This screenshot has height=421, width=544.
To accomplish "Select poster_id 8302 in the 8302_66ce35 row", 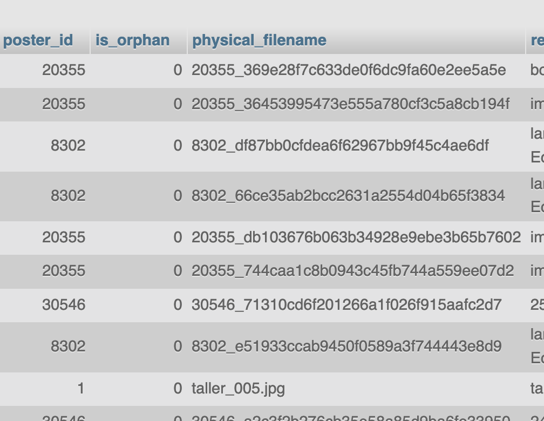I will (x=68, y=195).
